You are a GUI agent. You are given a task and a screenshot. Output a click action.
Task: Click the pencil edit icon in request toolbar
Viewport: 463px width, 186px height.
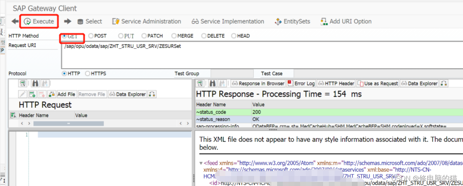(23, 94)
